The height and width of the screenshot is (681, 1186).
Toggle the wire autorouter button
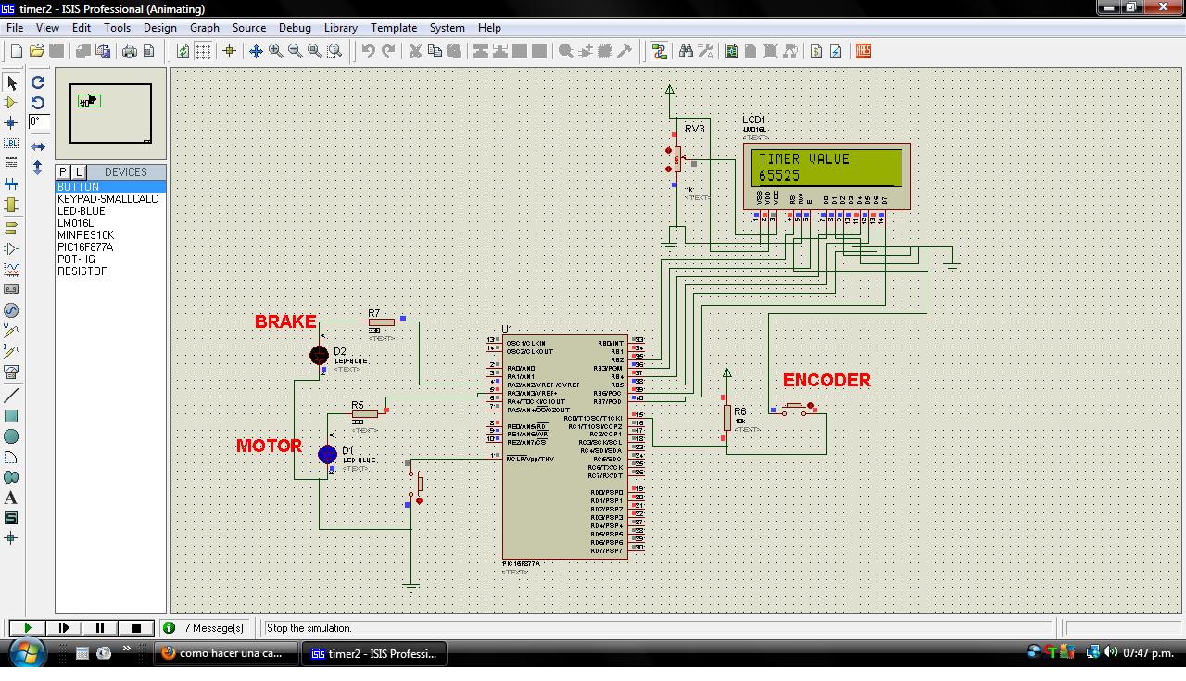pyautogui.click(x=659, y=51)
